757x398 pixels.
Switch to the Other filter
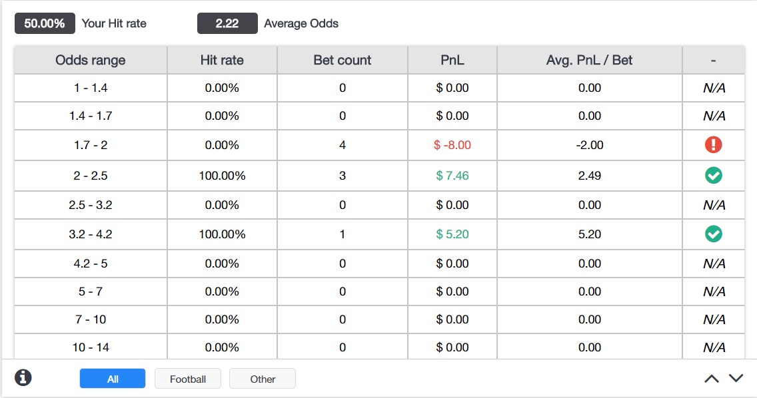click(263, 379)
